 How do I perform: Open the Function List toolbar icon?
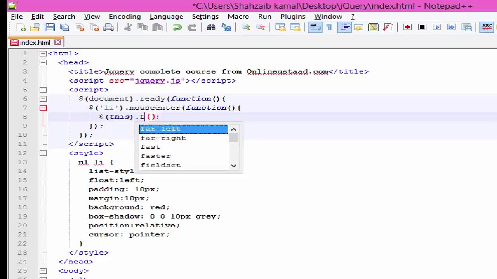[x=388, y=27]
